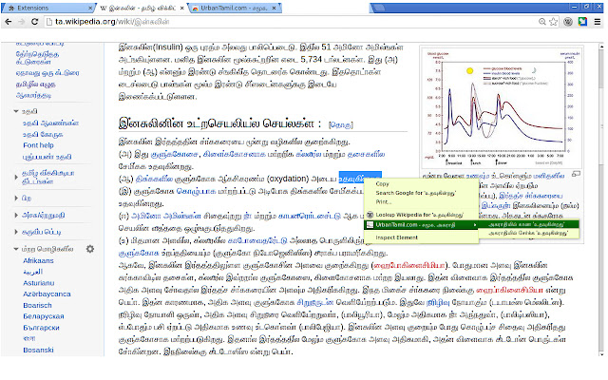Open the Arabic language link in sidebar

32,272
